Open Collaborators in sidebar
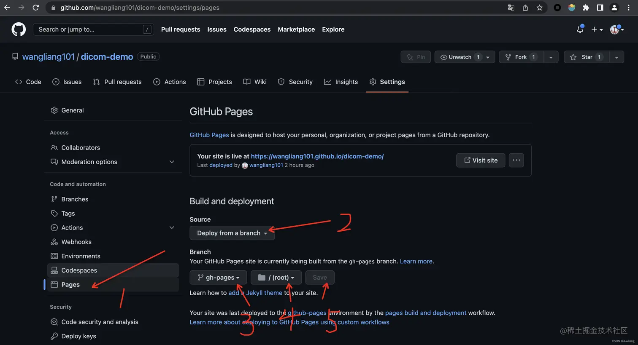Viewport: 638px width, 345px height. pyautogui.click(x=113, y=147)
